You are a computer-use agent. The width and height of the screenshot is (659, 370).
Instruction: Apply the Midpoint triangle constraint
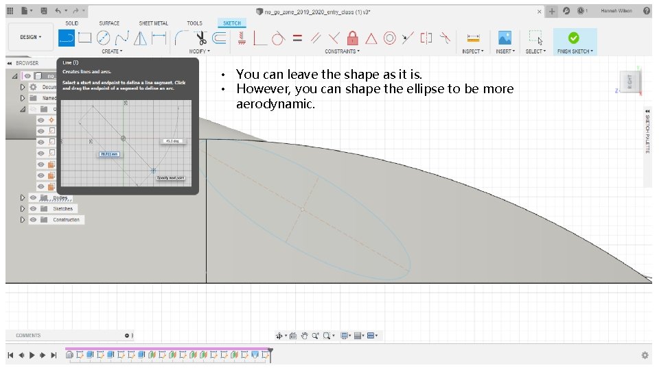[x=371, y=38]
